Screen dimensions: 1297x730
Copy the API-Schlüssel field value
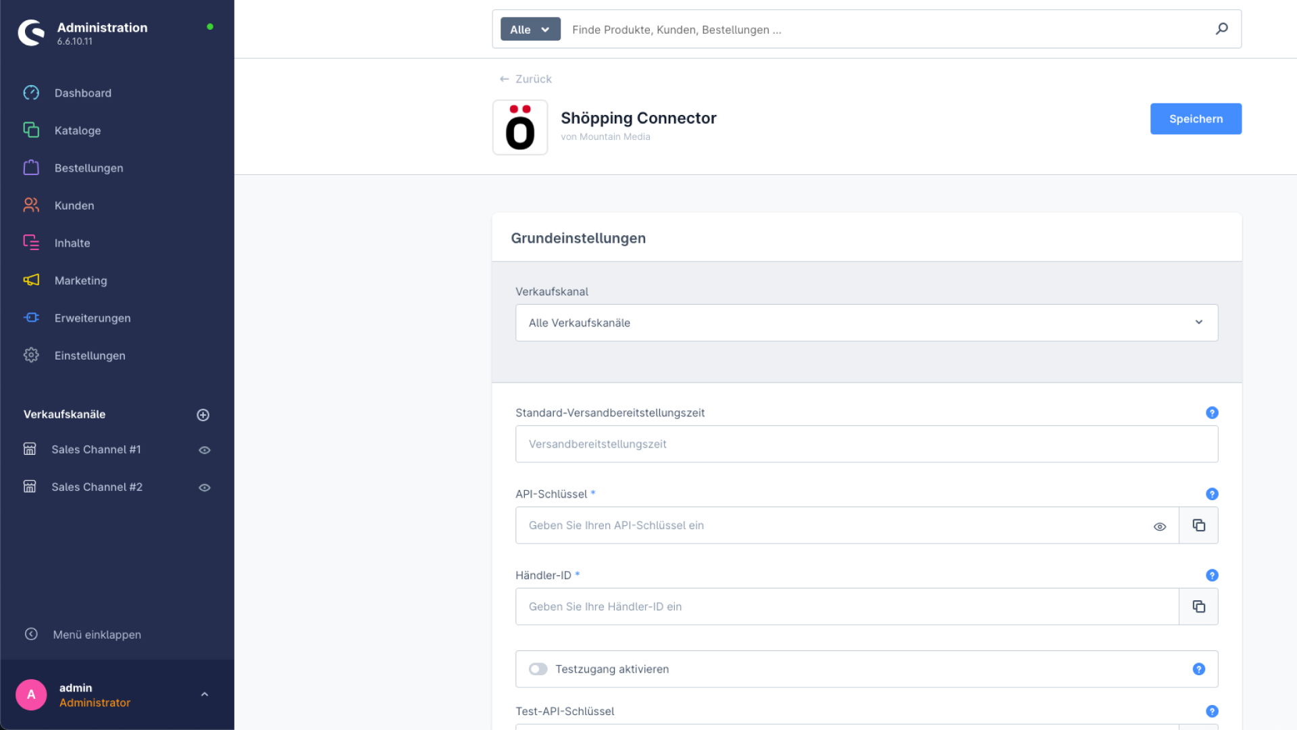(x=1198, y=525)
